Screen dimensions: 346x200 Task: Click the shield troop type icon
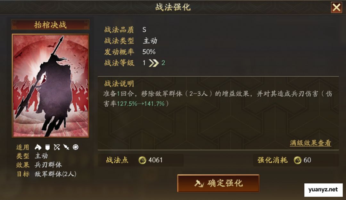point(47,147)
